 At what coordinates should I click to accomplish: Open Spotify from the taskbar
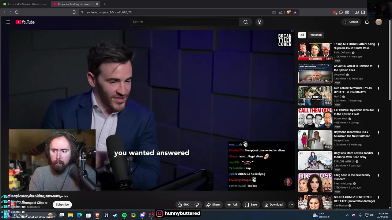(x=124, y=215)
